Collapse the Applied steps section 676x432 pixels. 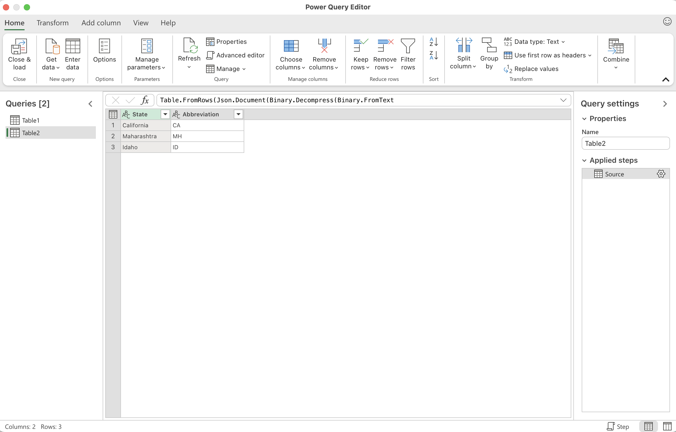(x=584, y=160)
